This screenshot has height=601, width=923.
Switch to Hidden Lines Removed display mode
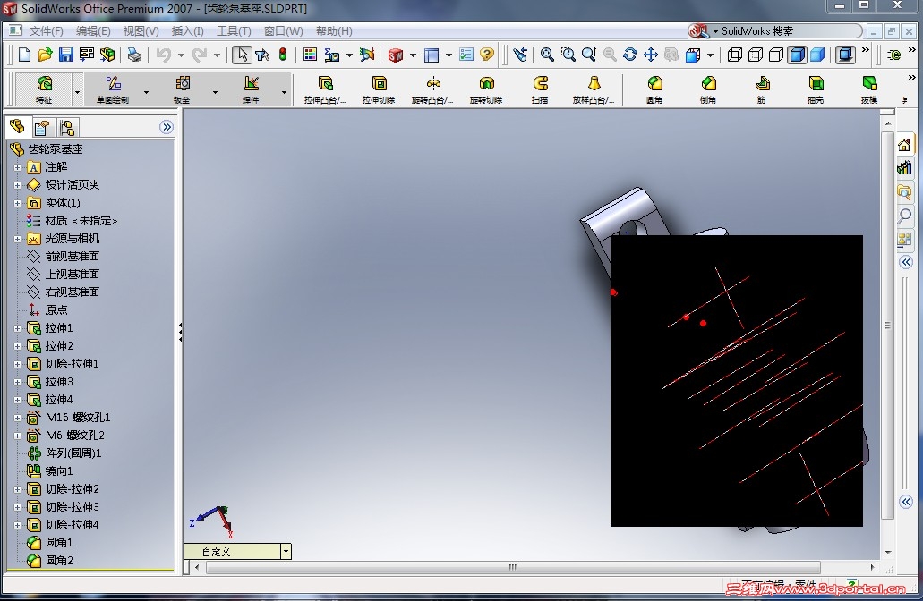click(x=776, y=55)
